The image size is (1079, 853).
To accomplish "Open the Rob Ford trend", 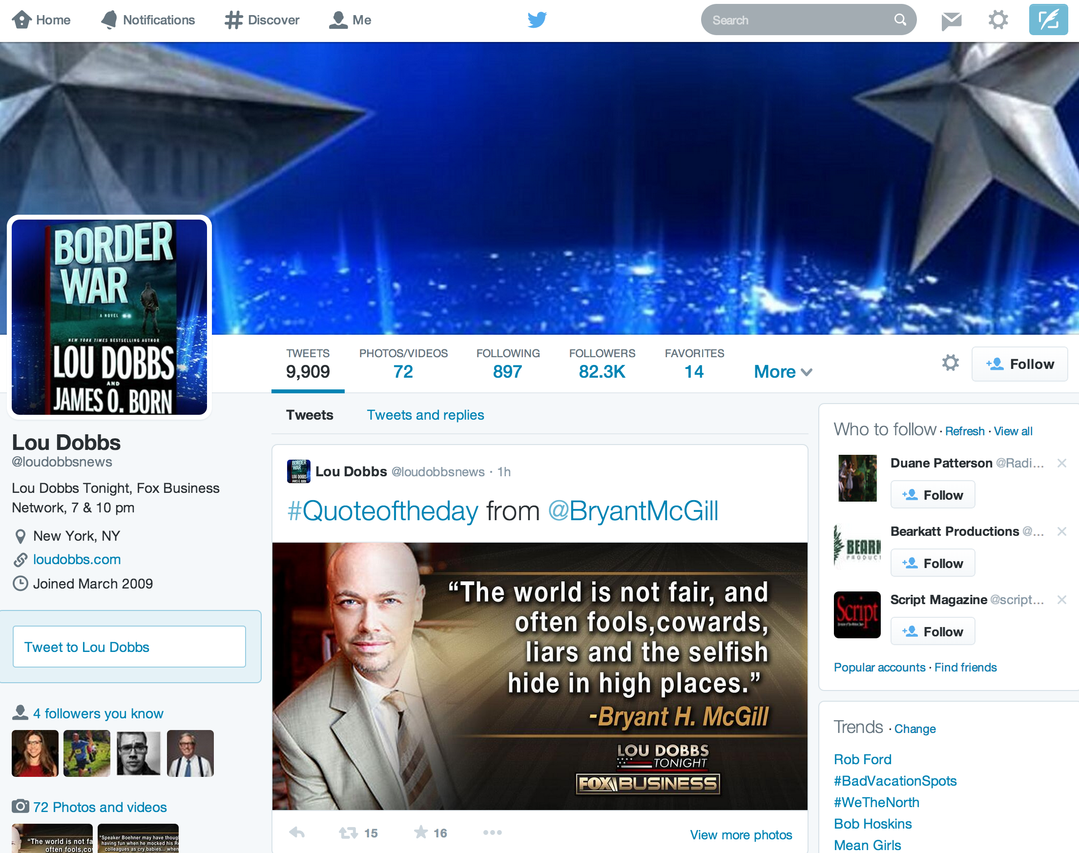I will tap(863, 760).
